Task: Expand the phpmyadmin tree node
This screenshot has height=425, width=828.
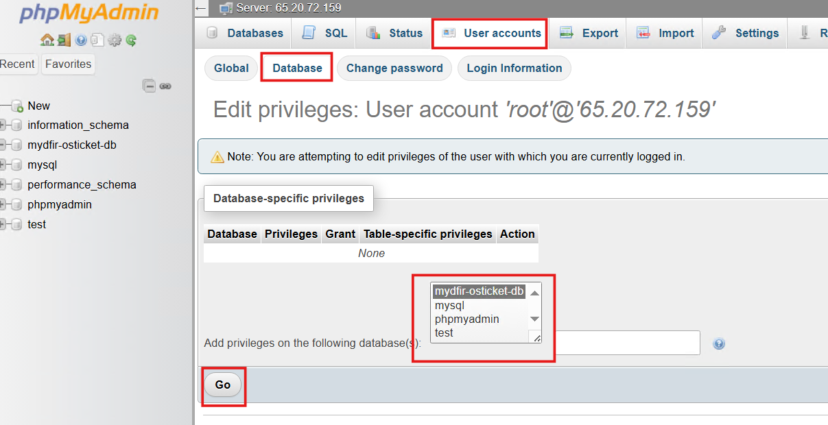Action: [3, 205]
